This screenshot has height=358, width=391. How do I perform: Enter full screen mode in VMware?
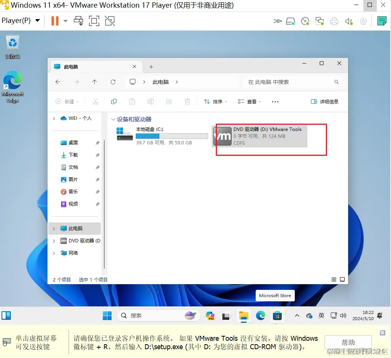[x=94, y=21]
